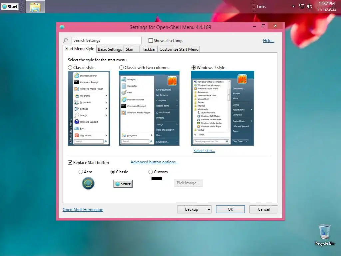Open the volume speaker tray icon
The height and width of the screenshot is (256, 341).
tap(309, 6)
